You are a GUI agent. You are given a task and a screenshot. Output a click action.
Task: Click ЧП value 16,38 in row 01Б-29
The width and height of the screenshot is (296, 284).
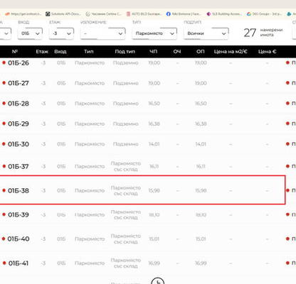point(154,124)
